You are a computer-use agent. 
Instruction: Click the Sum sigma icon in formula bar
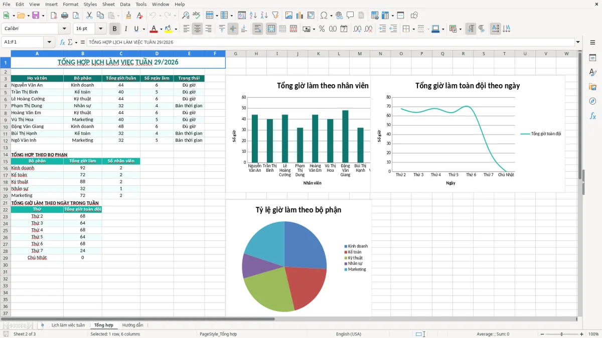tap(70, 42)
